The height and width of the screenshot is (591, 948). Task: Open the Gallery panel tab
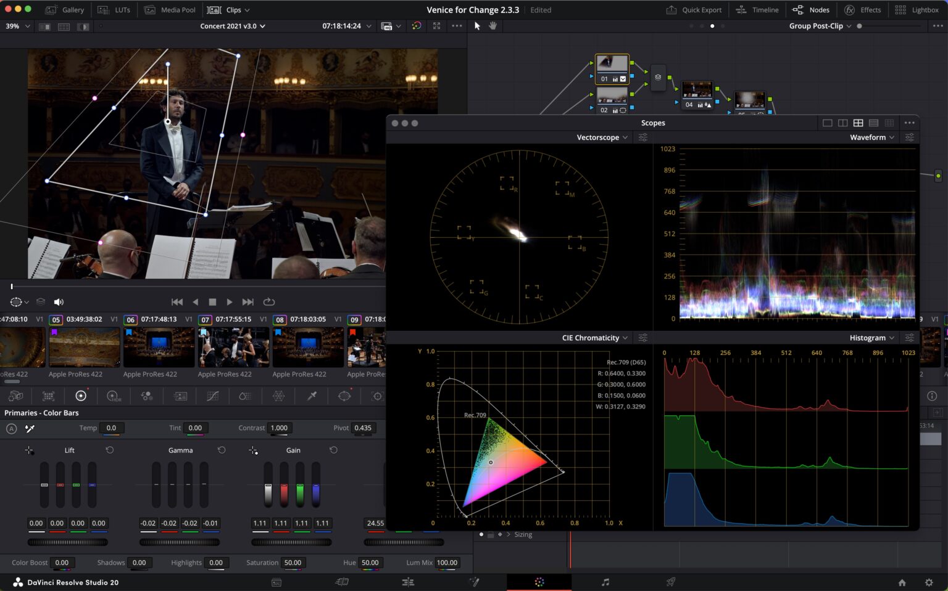tap(65, 10)
